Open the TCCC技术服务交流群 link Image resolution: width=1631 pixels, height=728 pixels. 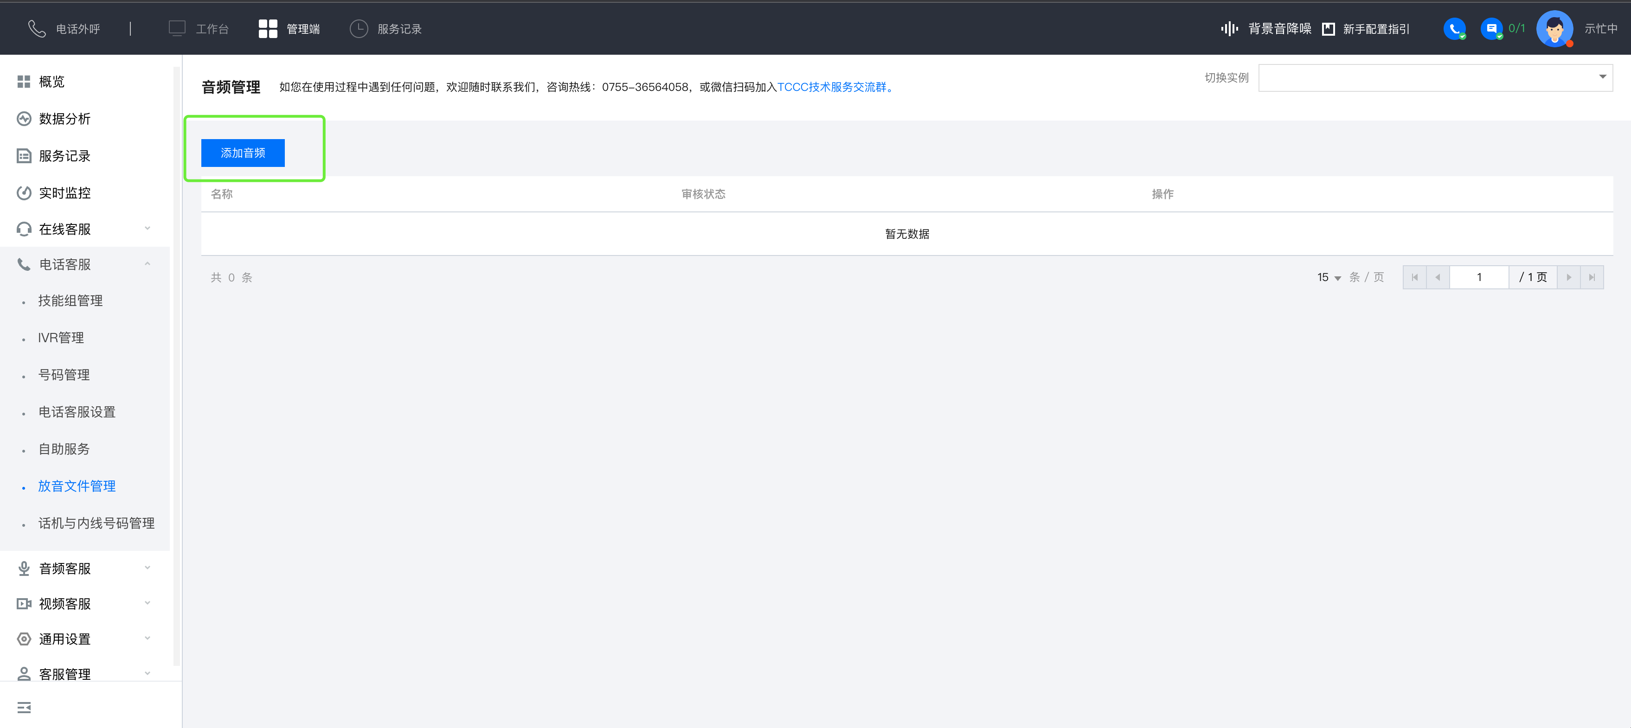833,87
